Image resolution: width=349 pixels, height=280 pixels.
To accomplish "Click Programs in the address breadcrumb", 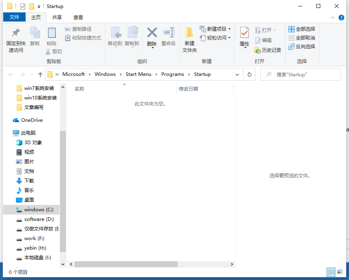I will coord(173,74).
